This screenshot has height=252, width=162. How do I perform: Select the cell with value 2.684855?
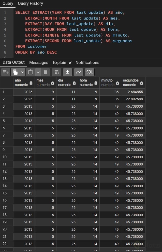[x=133, y=92]
